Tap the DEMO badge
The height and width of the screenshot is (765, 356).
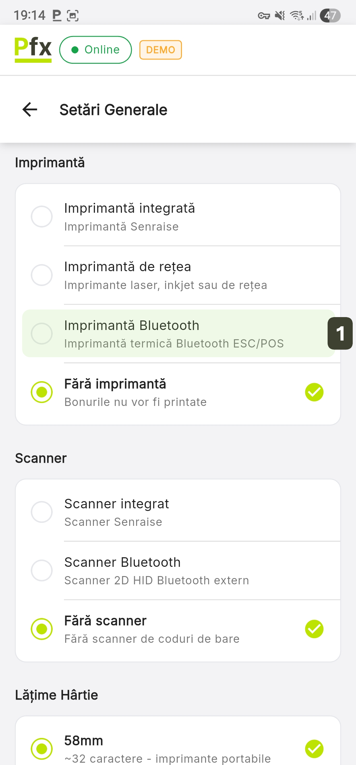point(161,50)
